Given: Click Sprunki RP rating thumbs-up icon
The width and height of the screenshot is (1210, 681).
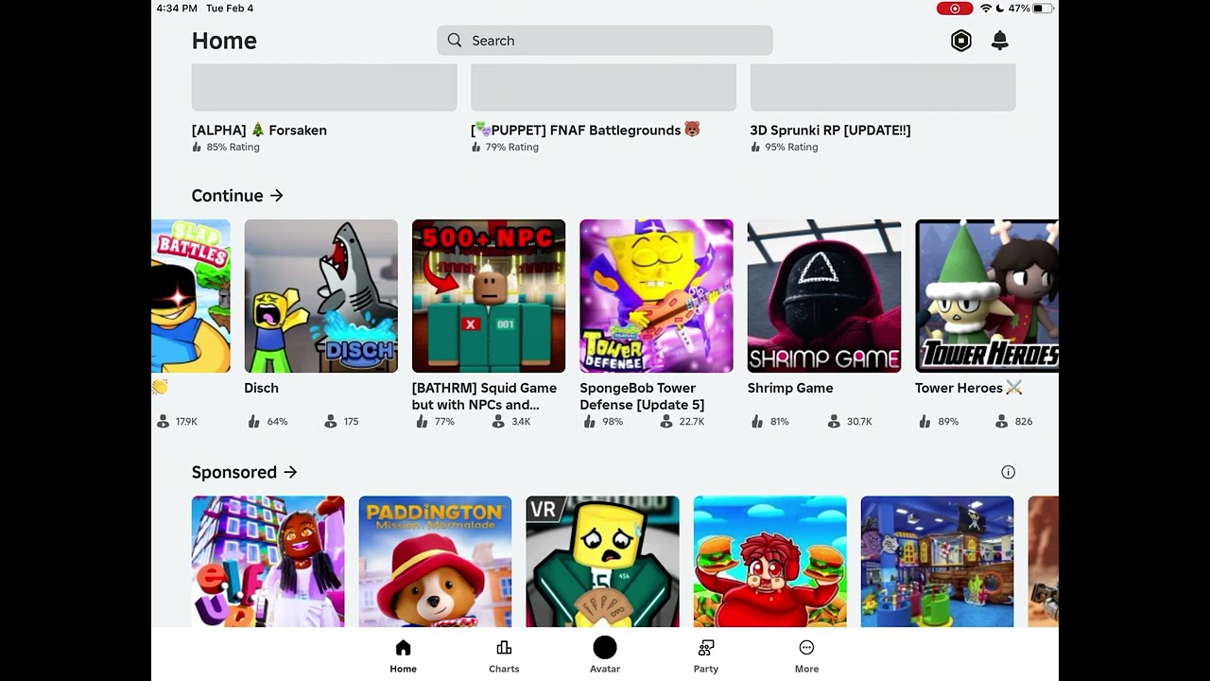Looking at the screenshot, I should tap(755, 148).
